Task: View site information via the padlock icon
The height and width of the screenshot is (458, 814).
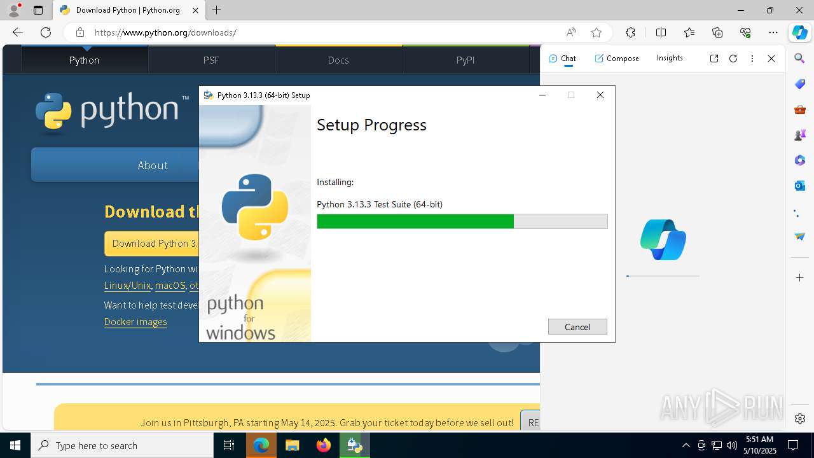Action: [x=79, y=32]
